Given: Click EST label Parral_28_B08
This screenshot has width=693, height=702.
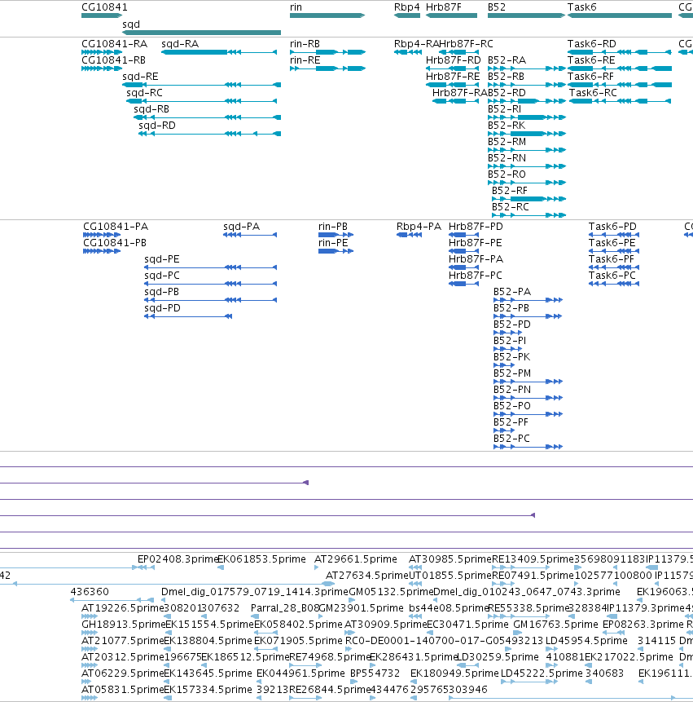Looking at the screenshot, I should coord(284,607).
